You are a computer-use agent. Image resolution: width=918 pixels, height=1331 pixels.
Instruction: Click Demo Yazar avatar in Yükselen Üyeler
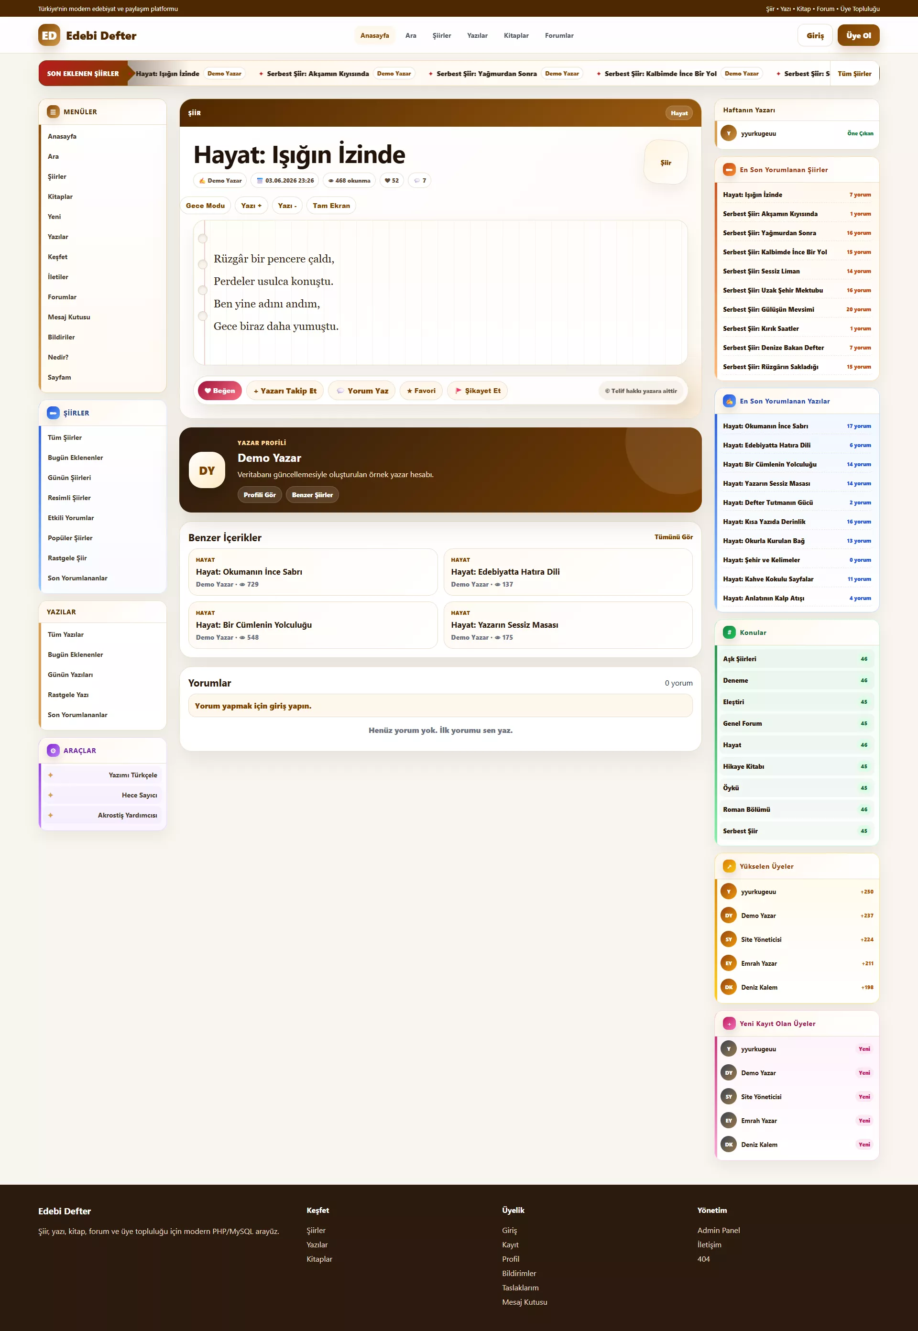coord(729,916)
